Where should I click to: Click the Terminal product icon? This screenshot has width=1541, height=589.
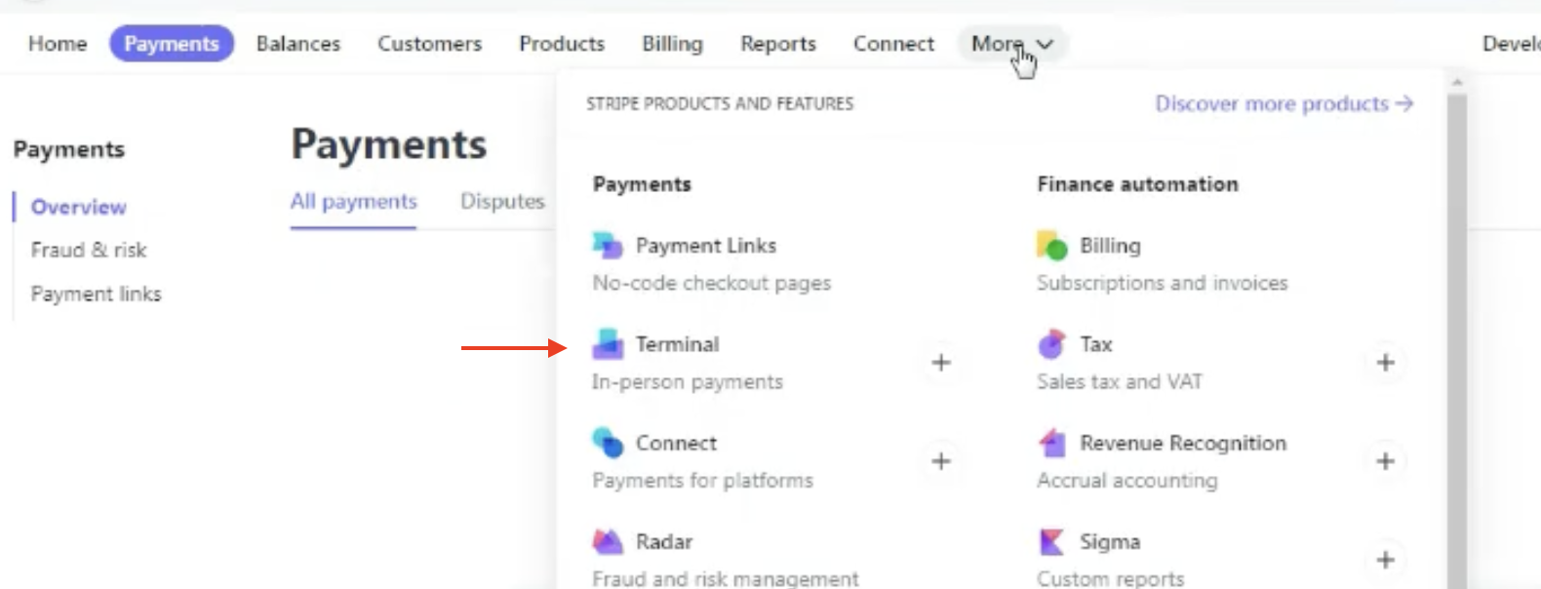(608, 343)
